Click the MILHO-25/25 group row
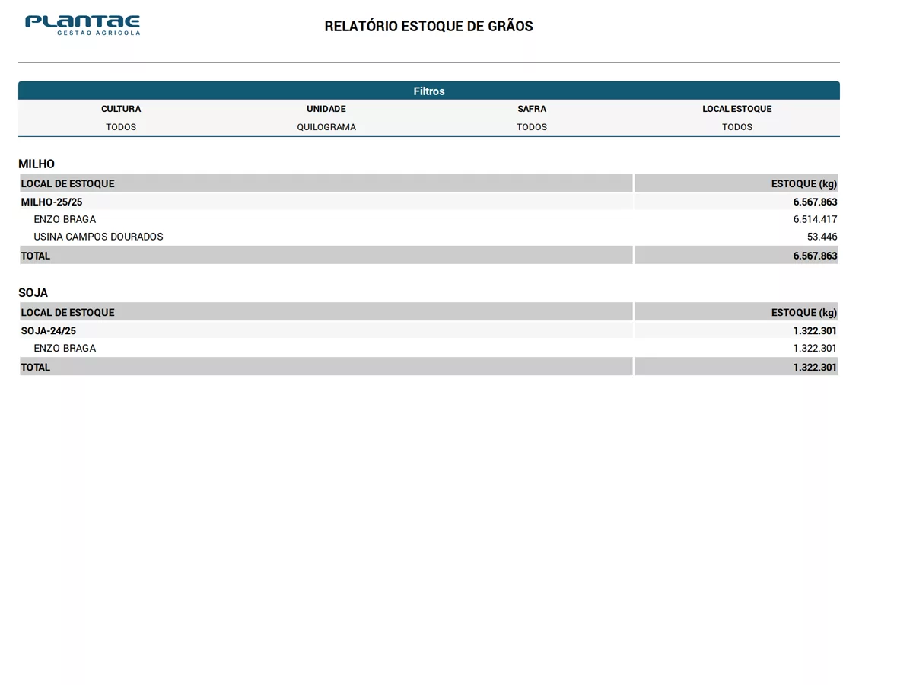Image resolution: width=913 pixels, height=685 pixels. (429, 202)
